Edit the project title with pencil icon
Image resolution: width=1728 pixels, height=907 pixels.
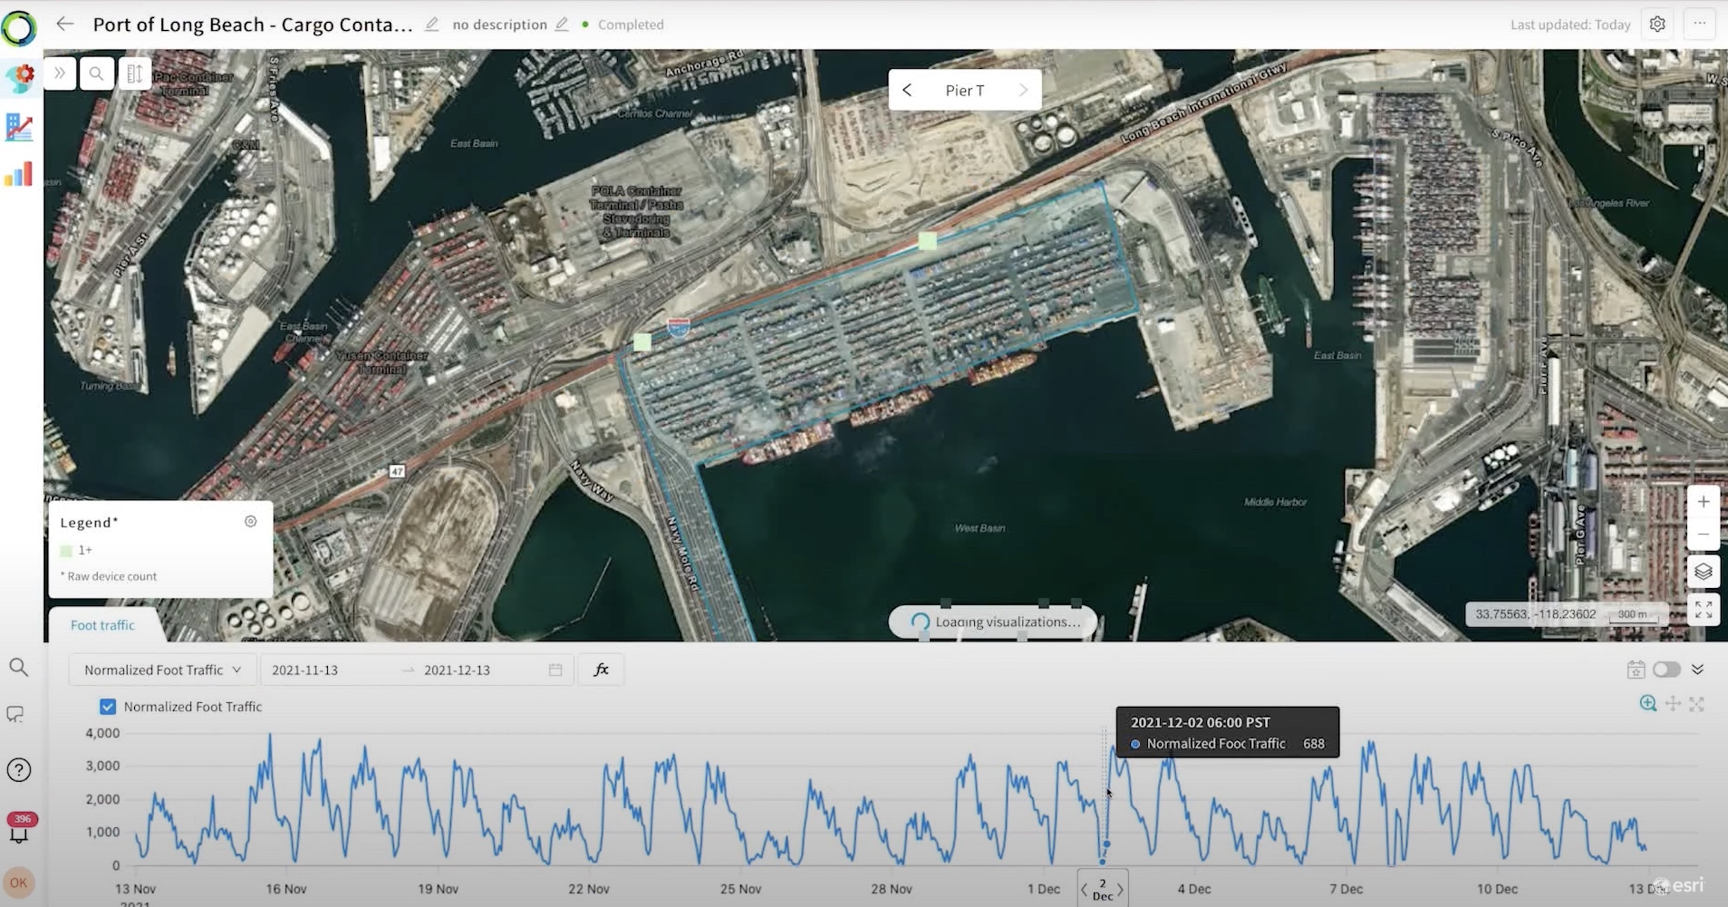coord(432,24)
